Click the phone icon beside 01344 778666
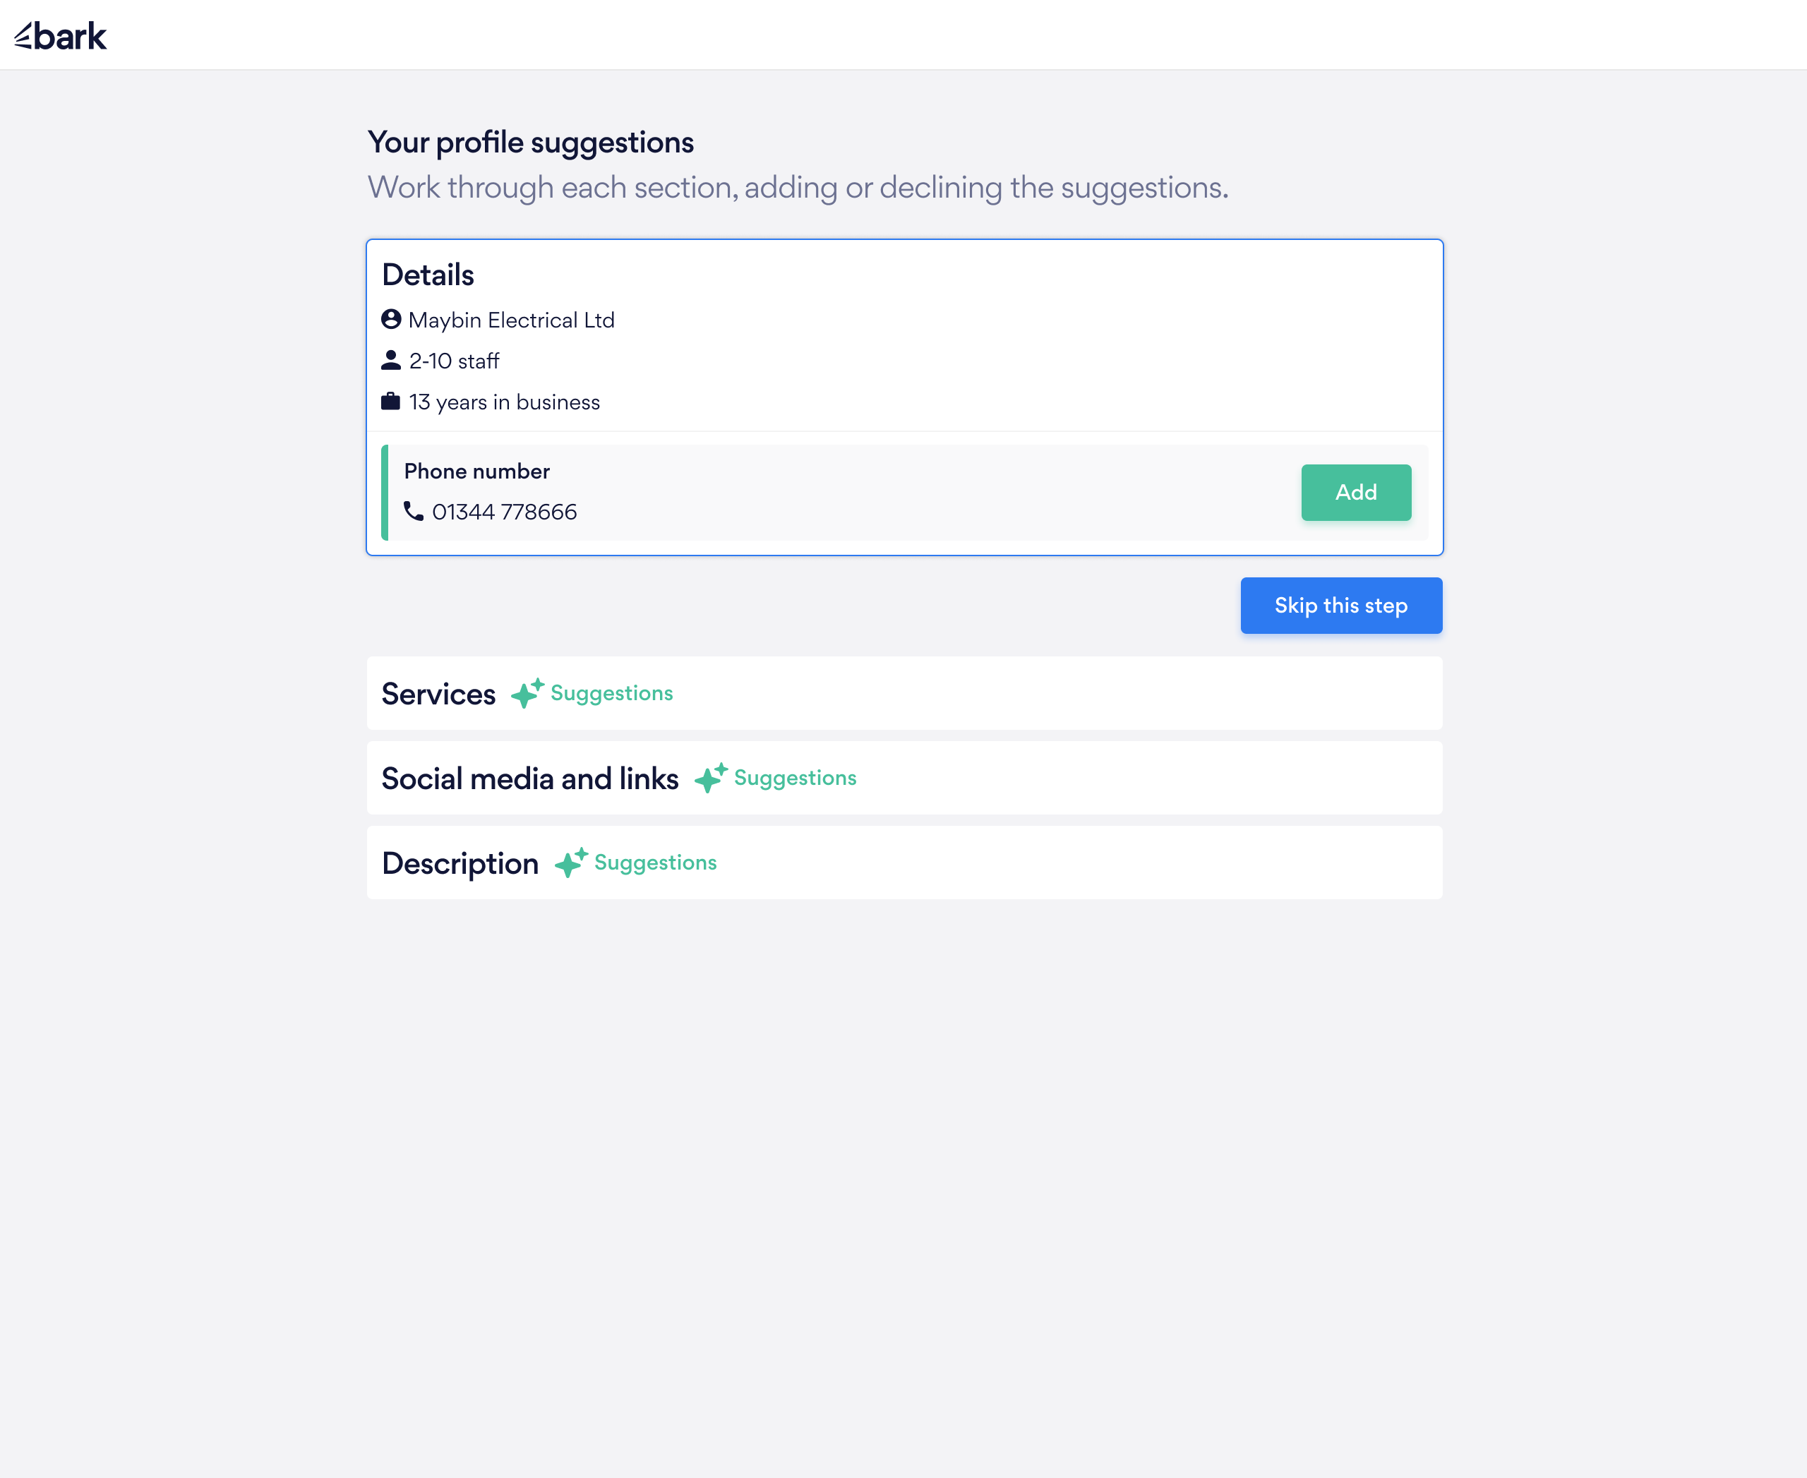 tap(415, 511)
